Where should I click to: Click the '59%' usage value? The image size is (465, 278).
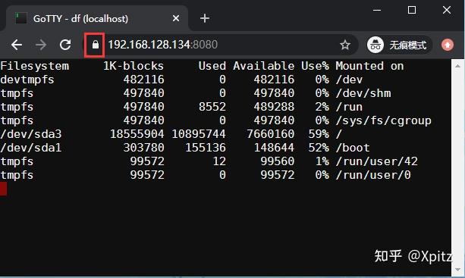(x=319, y=134)
